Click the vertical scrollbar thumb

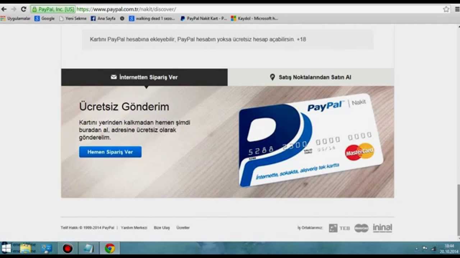click(458, 210)
